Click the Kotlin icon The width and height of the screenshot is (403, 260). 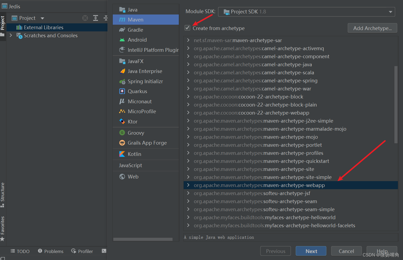click(122, 154)
